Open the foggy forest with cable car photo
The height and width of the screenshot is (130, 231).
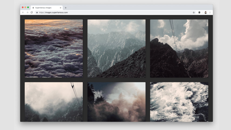pyautogui.click(x=54, y=102)
